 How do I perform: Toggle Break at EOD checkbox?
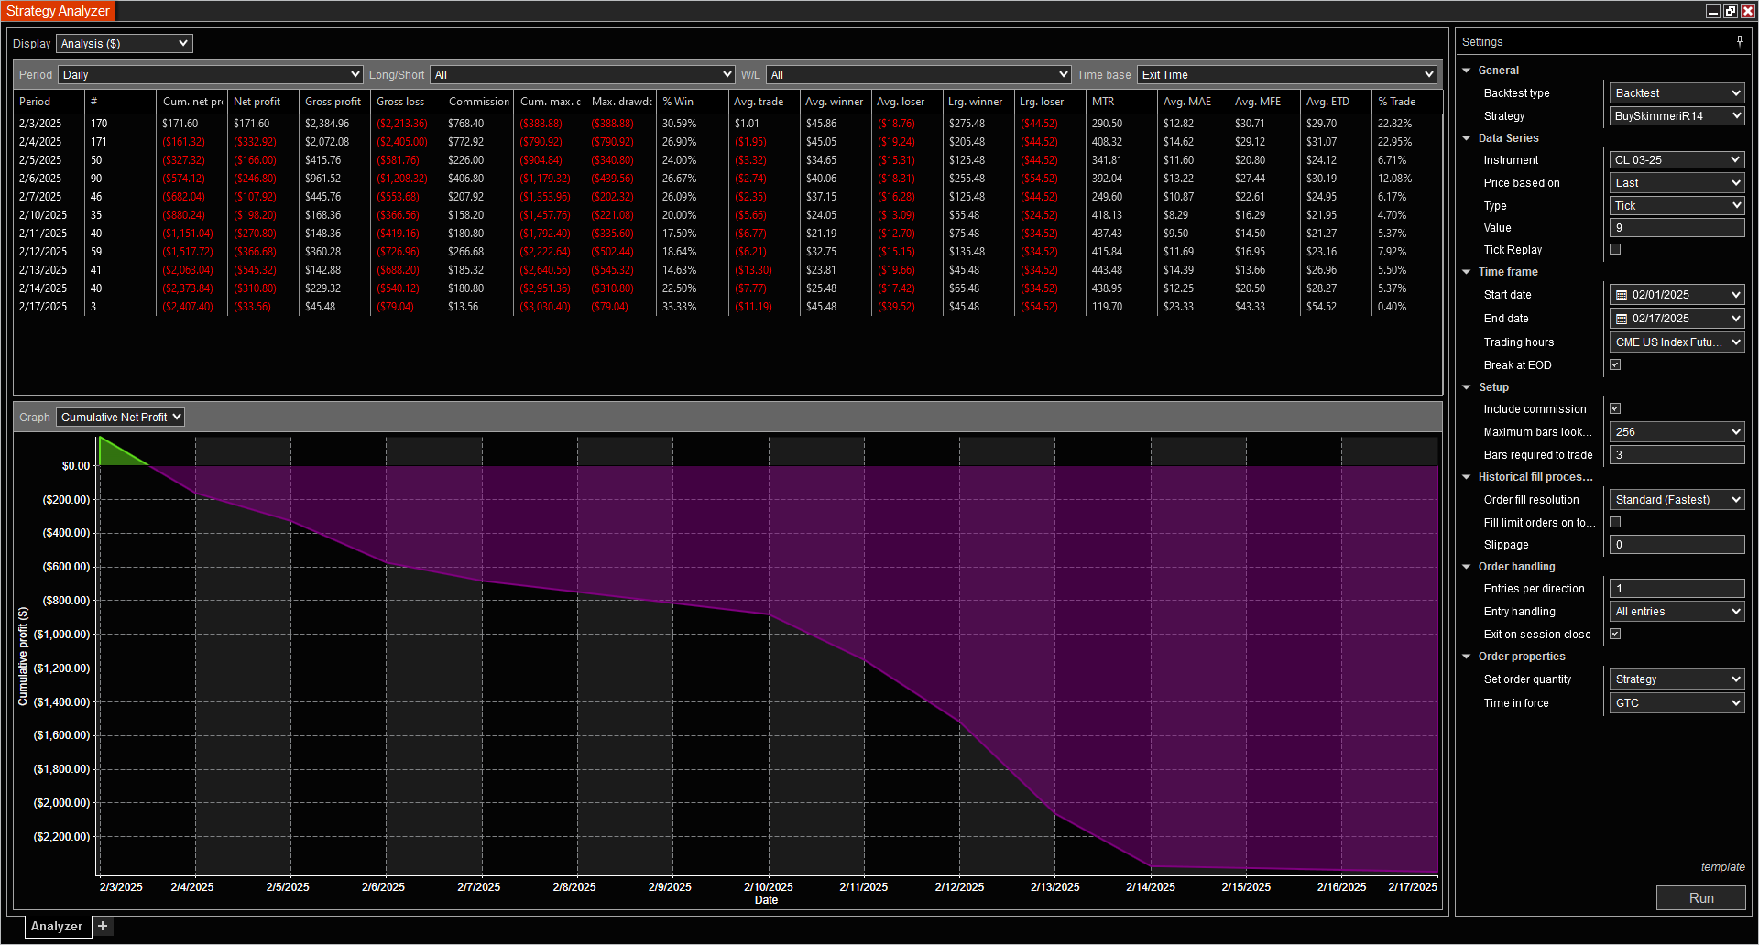click(1615, 364)
